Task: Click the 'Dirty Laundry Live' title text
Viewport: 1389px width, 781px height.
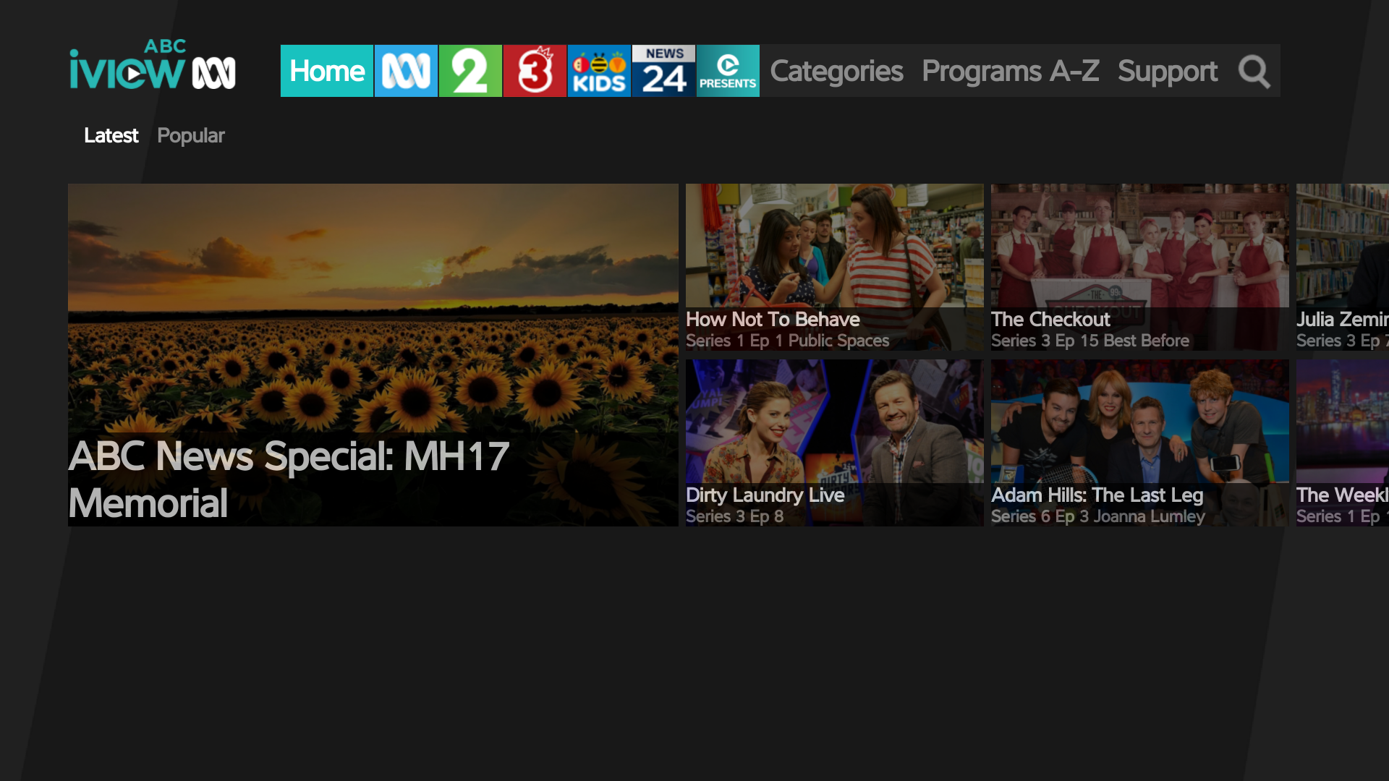Action: click(765, 495)
